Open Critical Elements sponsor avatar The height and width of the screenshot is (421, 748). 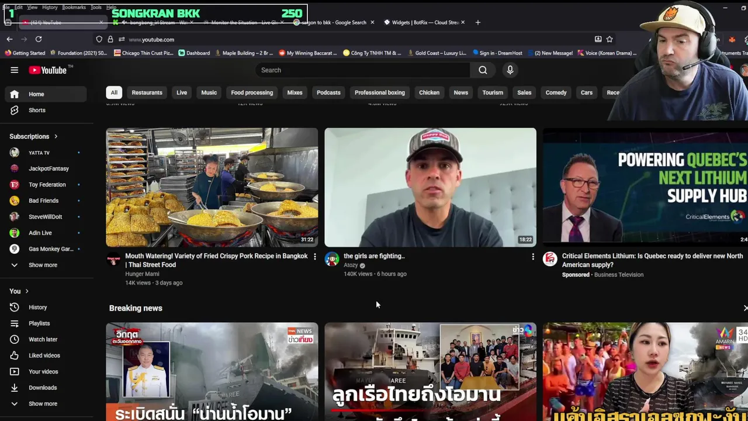point(550,259)
